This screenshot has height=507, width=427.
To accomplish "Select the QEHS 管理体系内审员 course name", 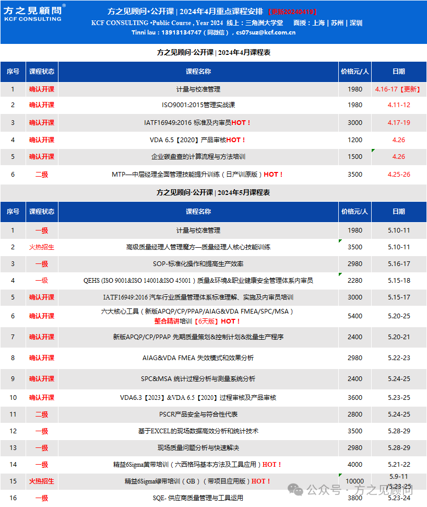I will (198, 281).
